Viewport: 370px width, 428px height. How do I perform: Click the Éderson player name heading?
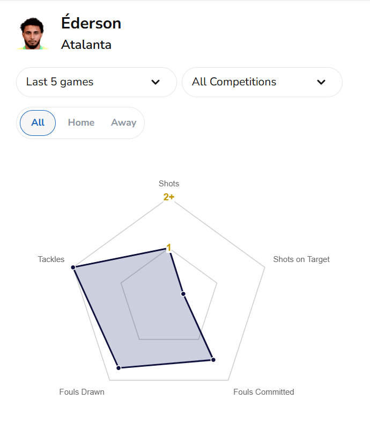coord(91,23)
